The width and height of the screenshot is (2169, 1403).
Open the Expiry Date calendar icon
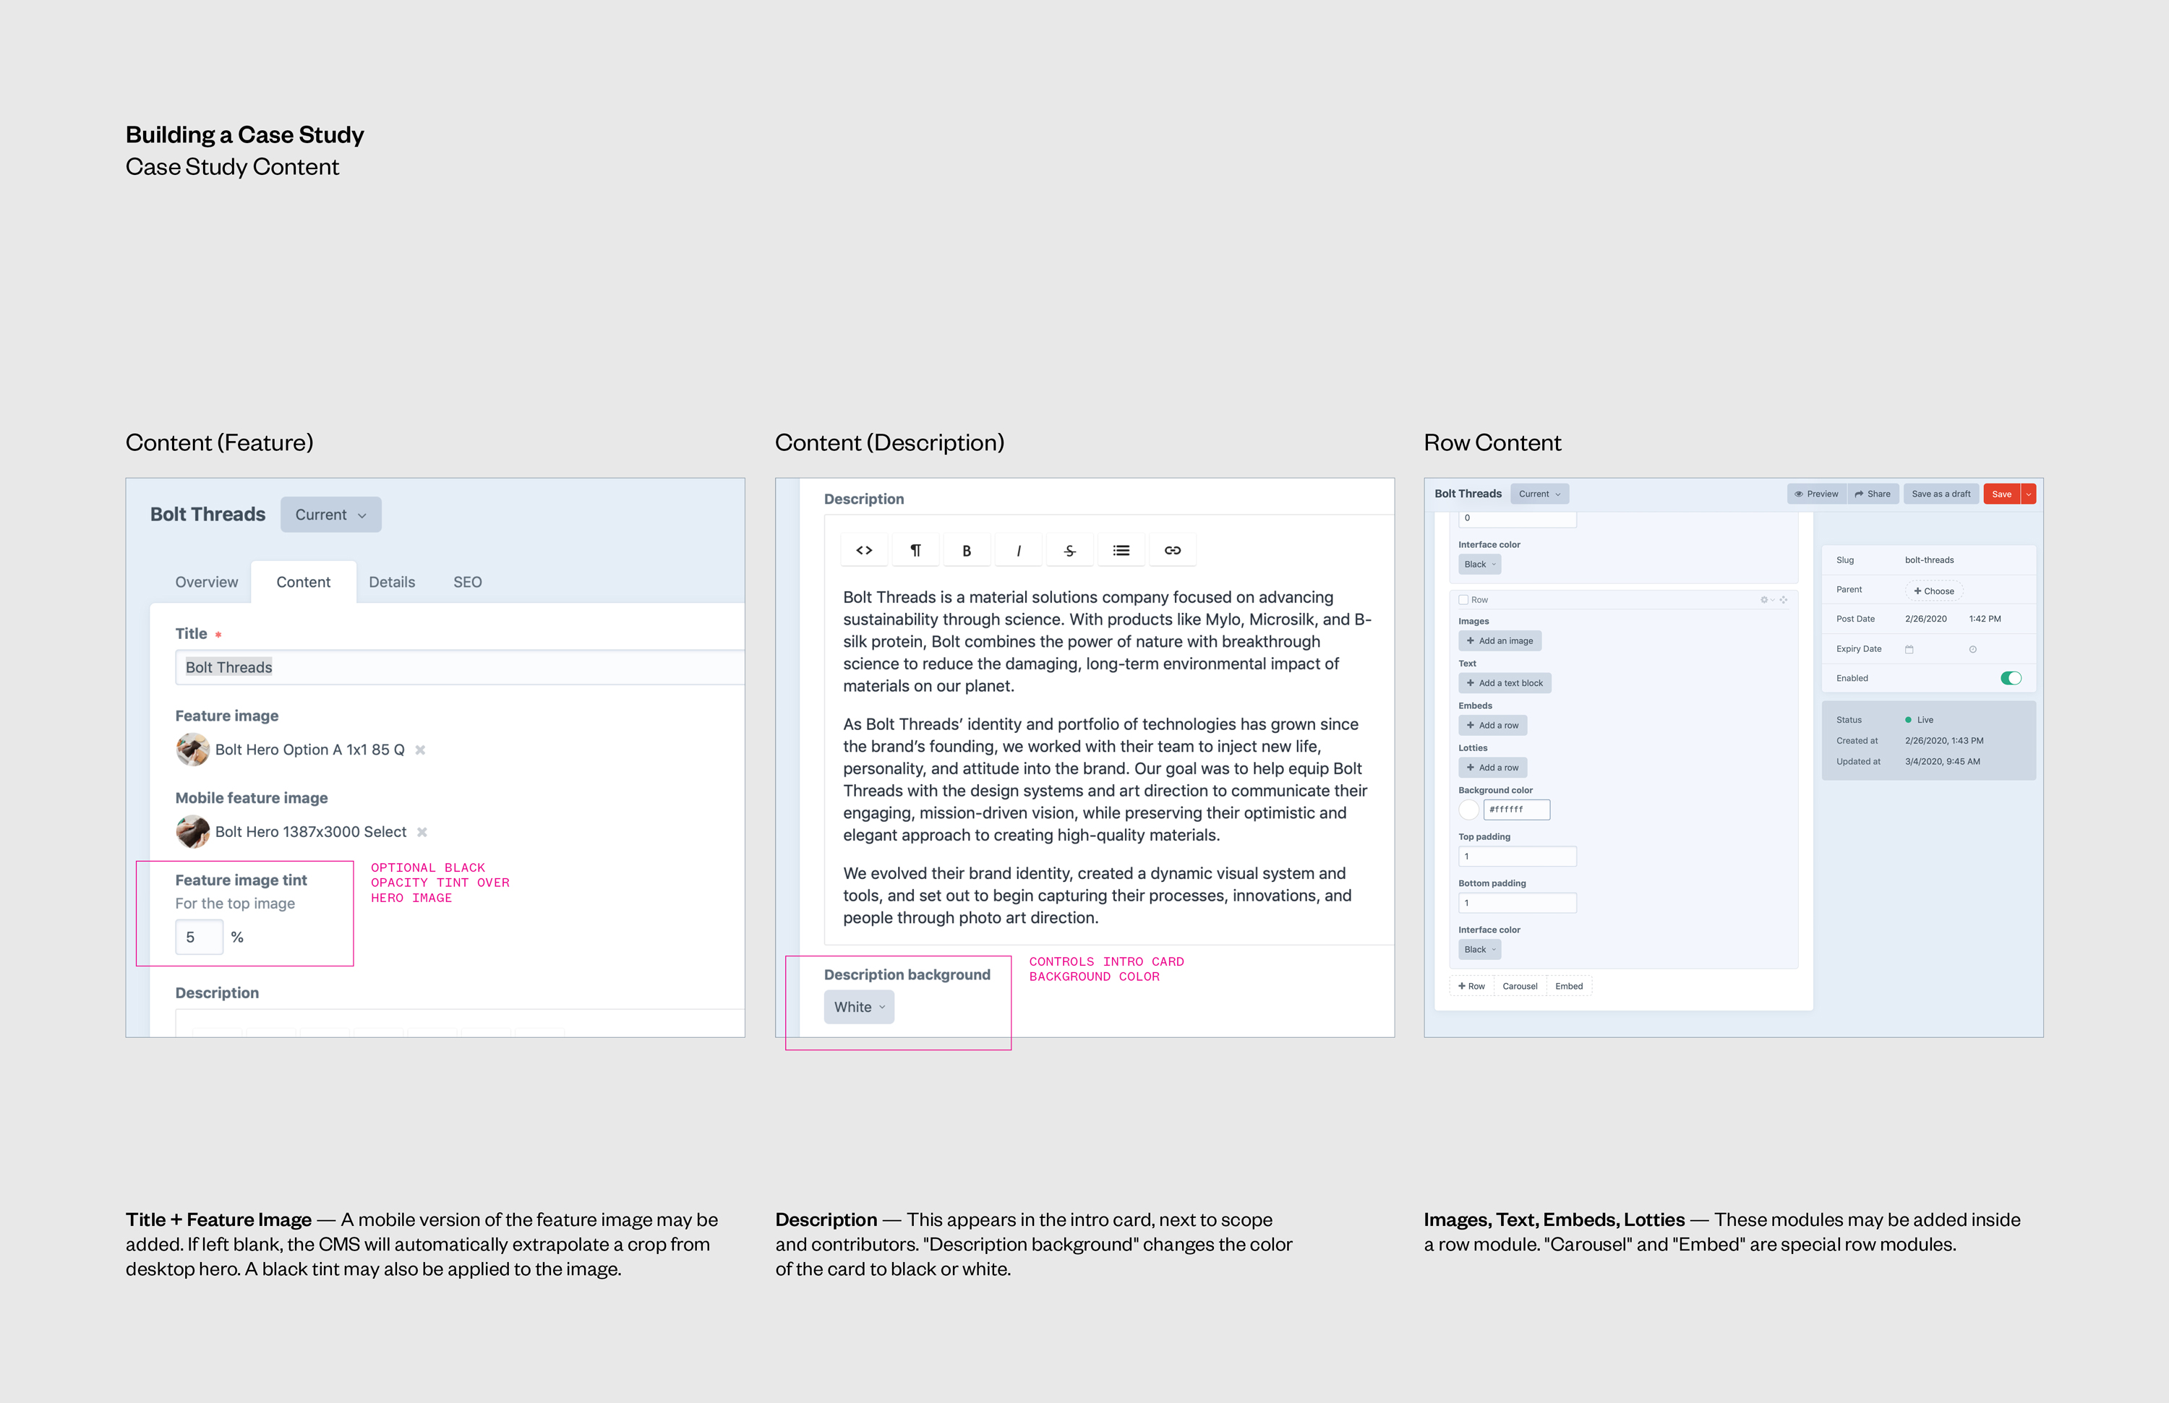(1909, 650)
